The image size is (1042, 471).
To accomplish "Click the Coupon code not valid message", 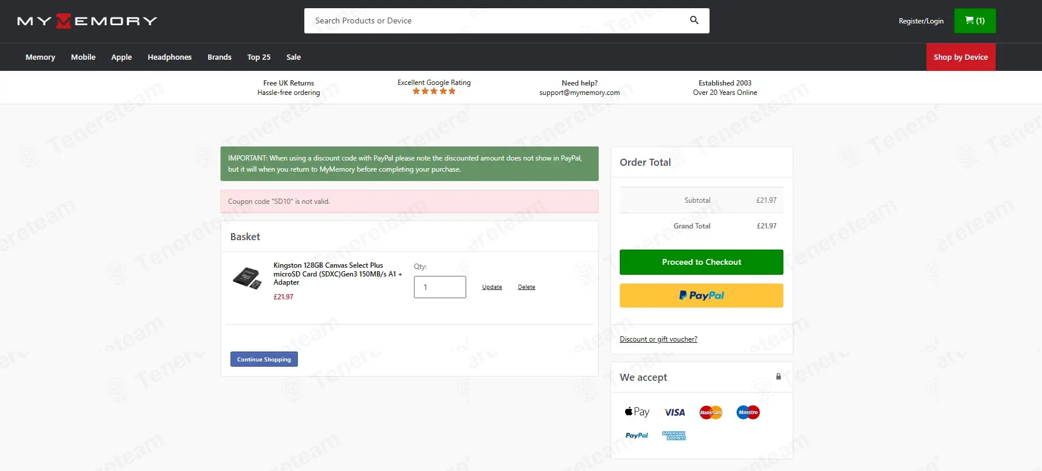I will pos(409,202).
